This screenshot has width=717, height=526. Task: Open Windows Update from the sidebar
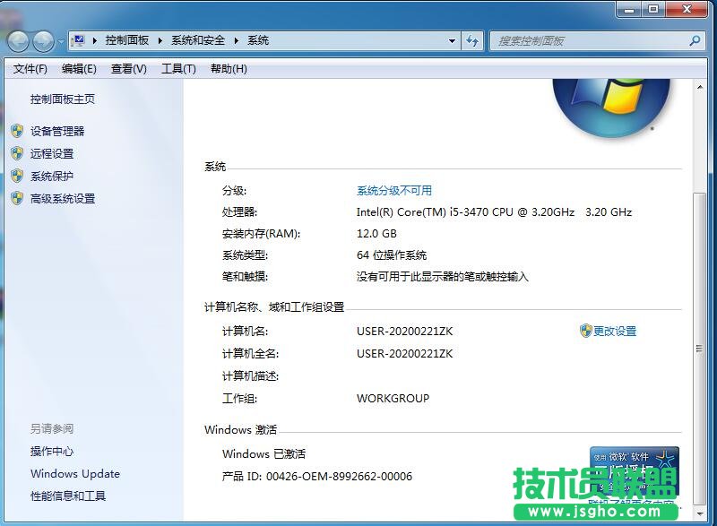point(74,473)
